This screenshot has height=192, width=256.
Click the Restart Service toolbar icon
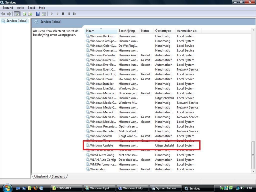click(x=74, y=14)
